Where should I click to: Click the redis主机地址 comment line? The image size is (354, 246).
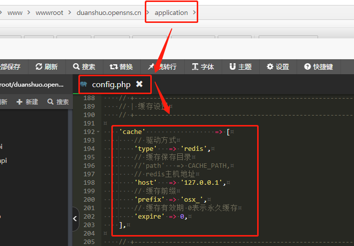tap(165, 174)
